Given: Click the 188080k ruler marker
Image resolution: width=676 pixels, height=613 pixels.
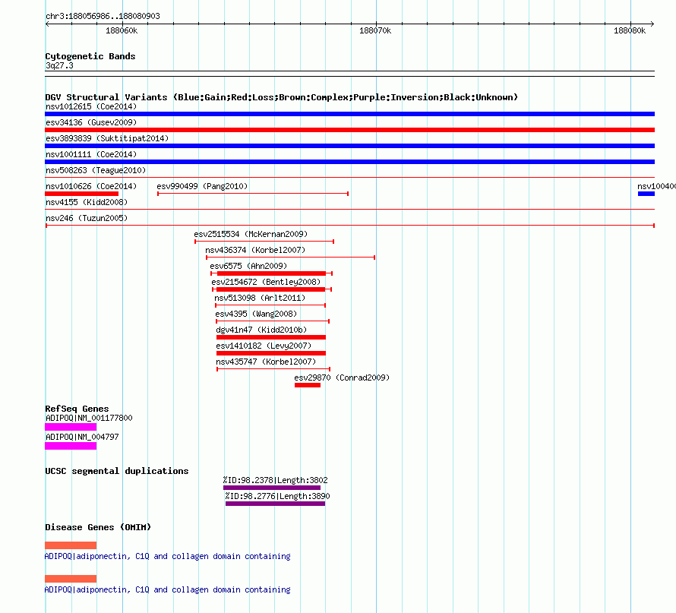Looking at the screenshot, I should [x=630, y=30].
